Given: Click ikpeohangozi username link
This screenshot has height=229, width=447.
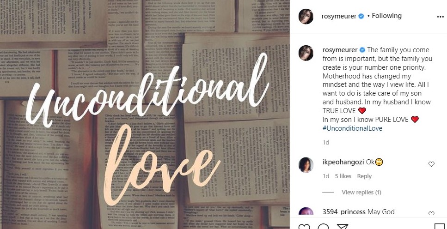Looking at the screenshot, I should tap(343, 163).
